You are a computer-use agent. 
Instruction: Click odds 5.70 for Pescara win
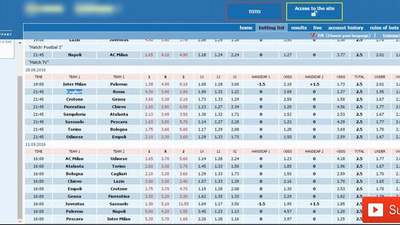pyautogui.click(x=183, y=122)
